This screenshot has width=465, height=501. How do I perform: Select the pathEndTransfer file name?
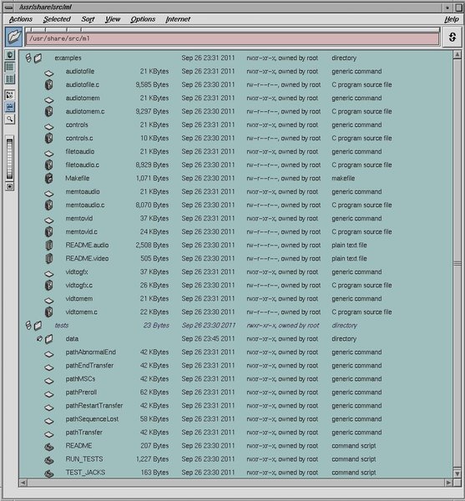tap(89, 366)
